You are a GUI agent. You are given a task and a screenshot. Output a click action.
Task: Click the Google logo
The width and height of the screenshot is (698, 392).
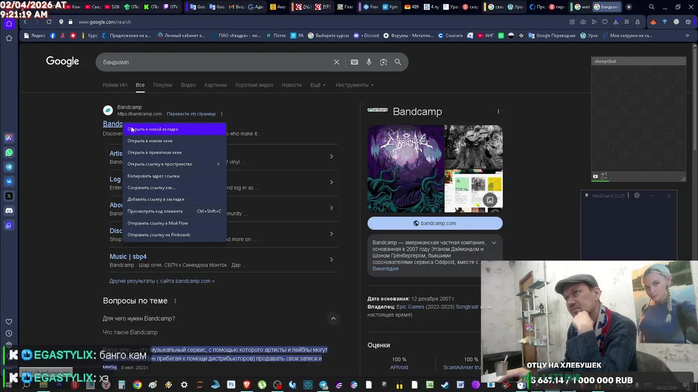[63, 62]
